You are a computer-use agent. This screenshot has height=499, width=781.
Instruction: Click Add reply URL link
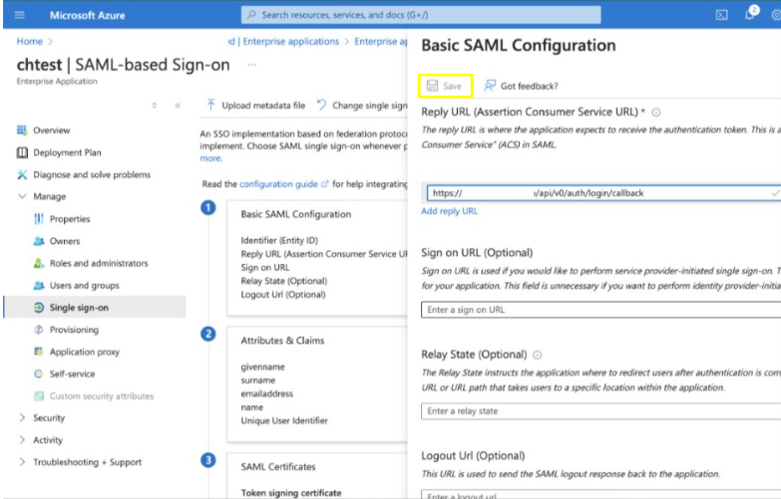[449, 211]
